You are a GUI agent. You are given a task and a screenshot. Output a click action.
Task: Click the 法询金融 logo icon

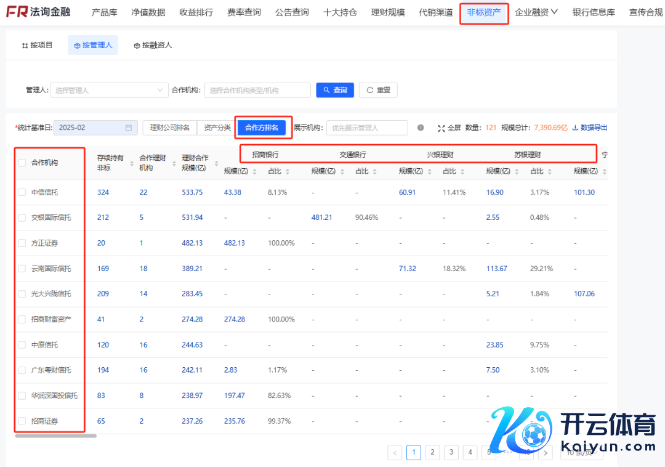pyautogui.click(x=16, y=12)
